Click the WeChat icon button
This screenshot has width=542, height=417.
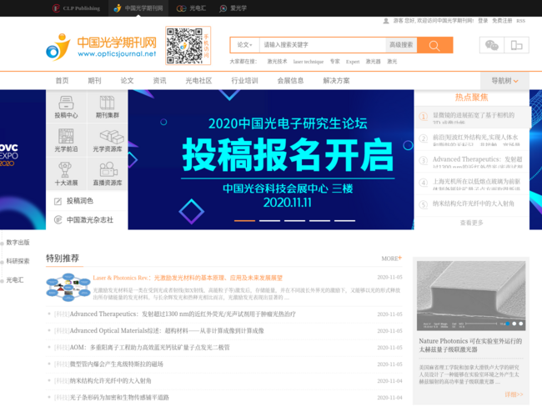tap(491, 45)
